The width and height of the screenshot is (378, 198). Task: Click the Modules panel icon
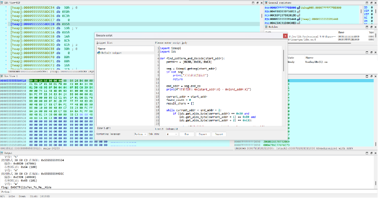coord(266,27)
